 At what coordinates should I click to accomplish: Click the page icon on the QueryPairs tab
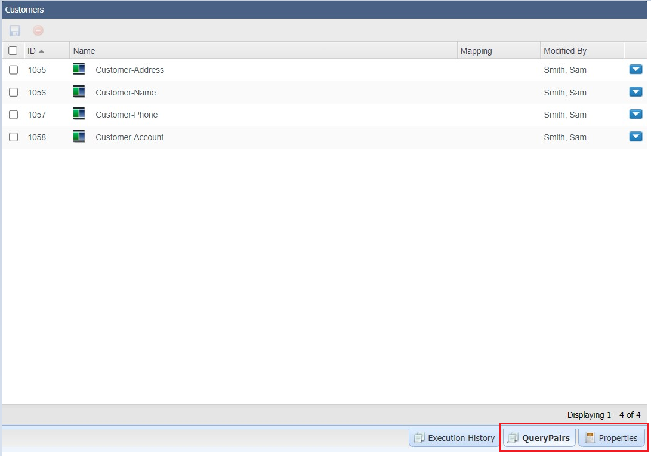coord(514,437)
